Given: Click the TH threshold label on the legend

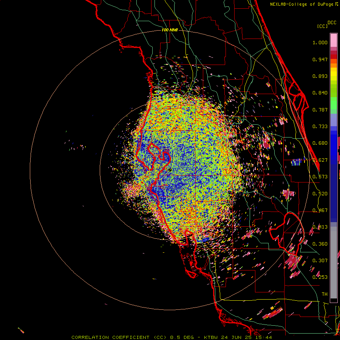Looking at the screenshot, I should click(325, 294).
